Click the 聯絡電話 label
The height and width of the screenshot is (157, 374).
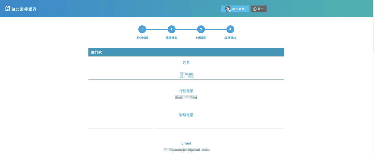186,115
